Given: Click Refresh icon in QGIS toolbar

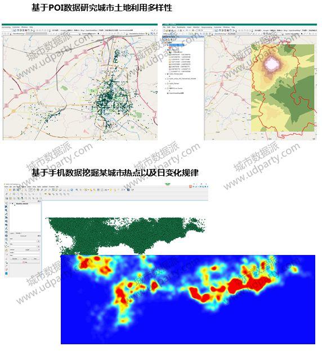Looking at the screenshot, I should [x=72, y=190].
